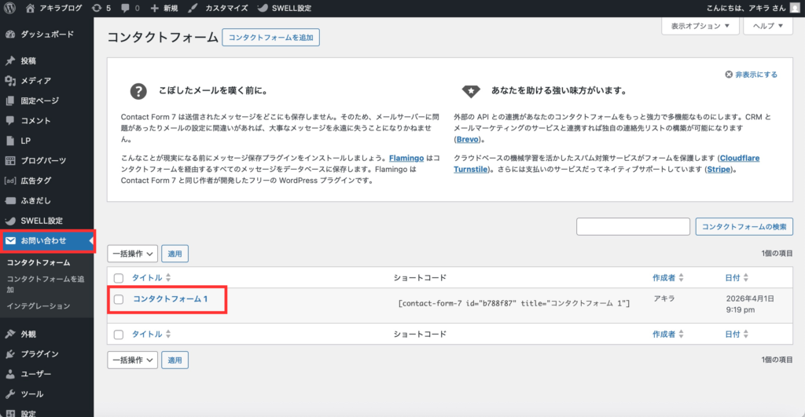
Task: Click the コンタクトフォームを追加 button near title
Action: (271, 37)
